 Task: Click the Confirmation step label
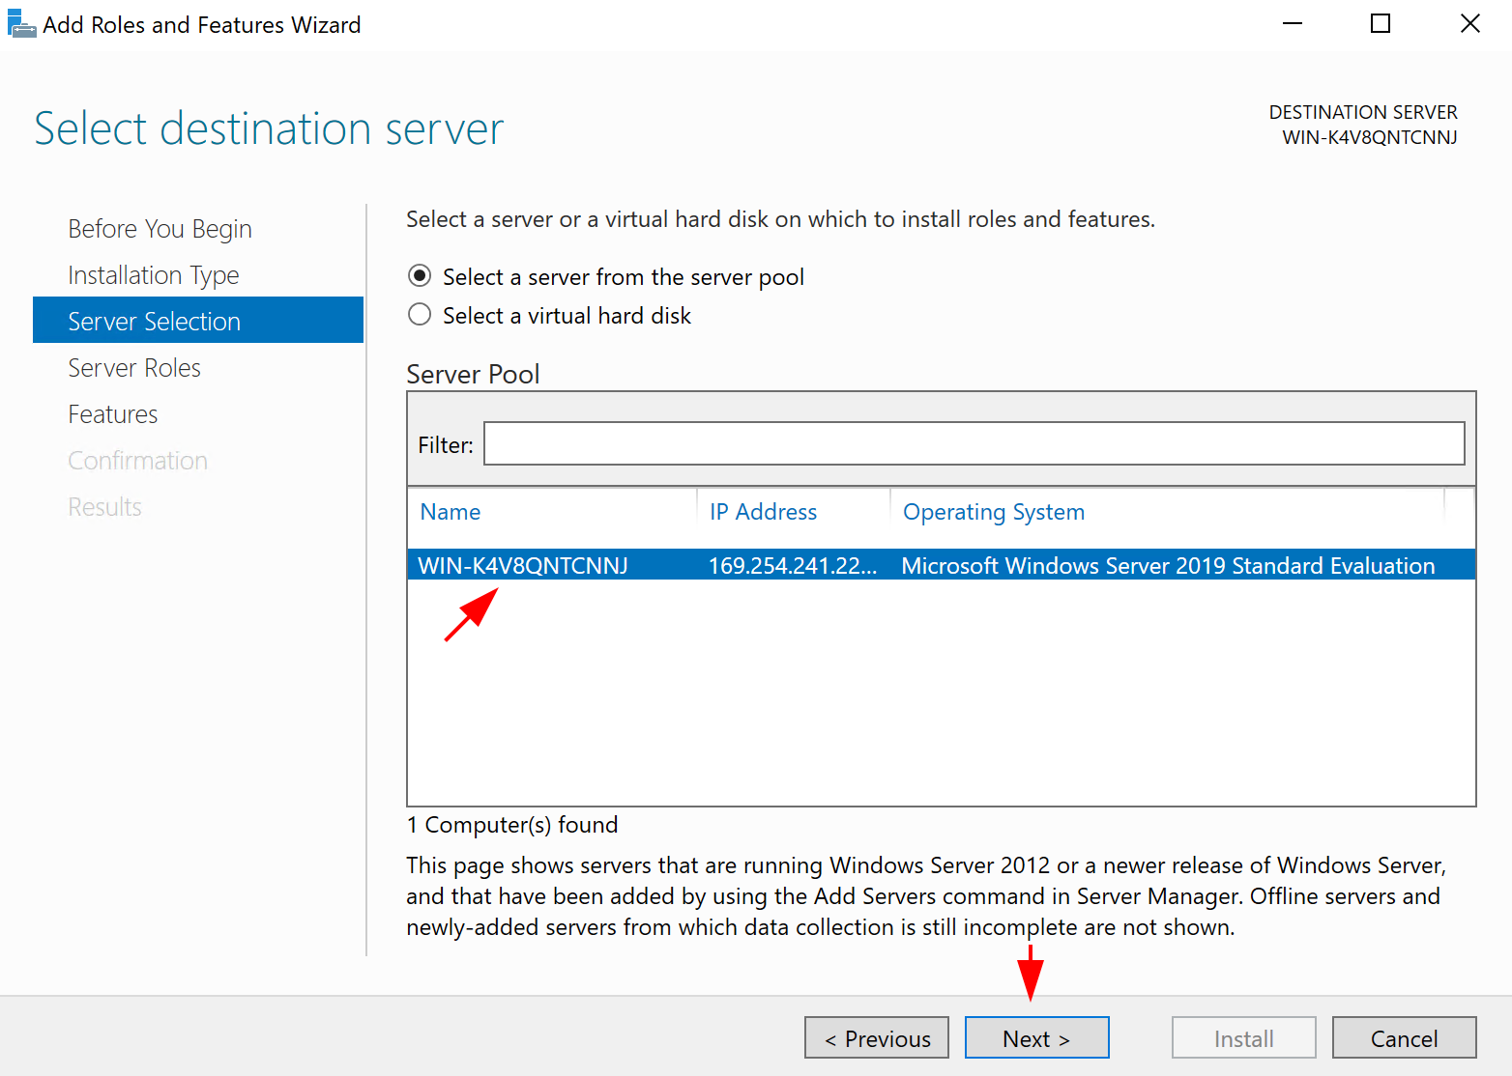(137, 460)
